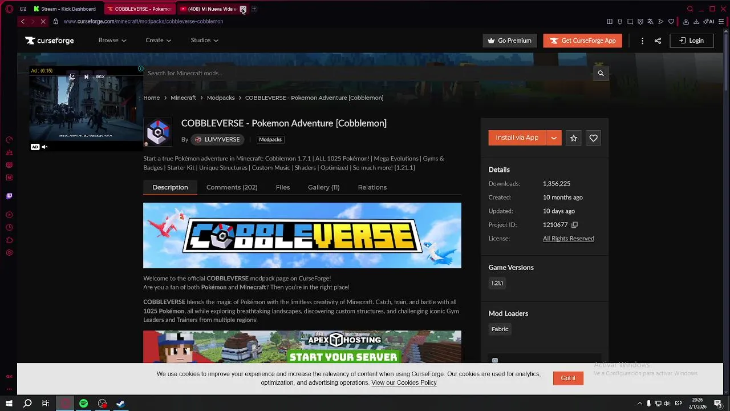This screenshot has height=411, width=730.
Task: Close the Mi Nueva Vida YouTube tab
Action: click(242, 9)
